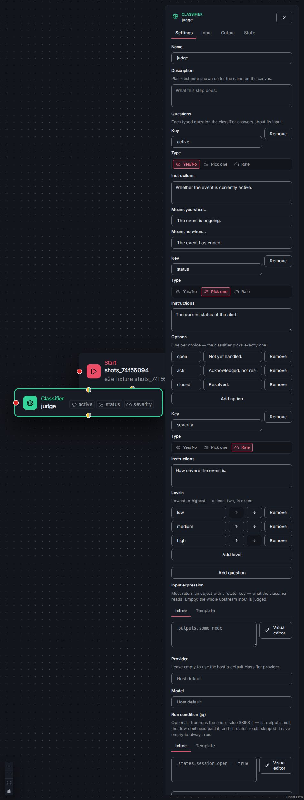Set the "status" question type to Rate
Image resolution: width=304 pixels, height=800 pixels.
[242, 292]
